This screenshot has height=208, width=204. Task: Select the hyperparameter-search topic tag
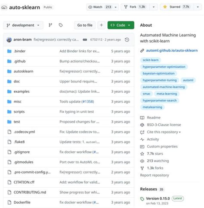click(160, 100)
